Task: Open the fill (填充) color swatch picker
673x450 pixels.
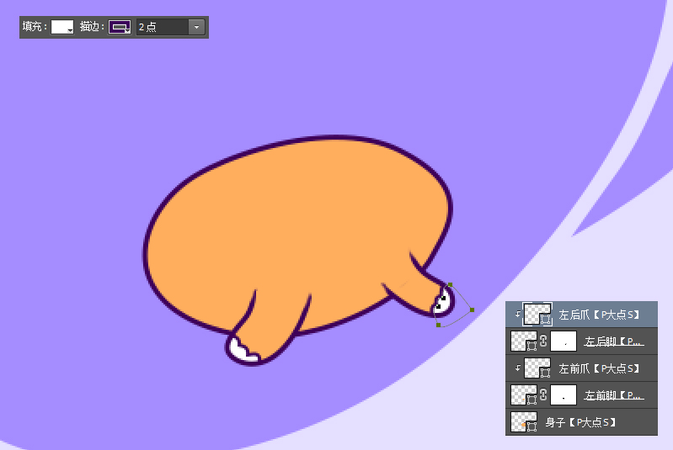Action: tap(62, 27)
